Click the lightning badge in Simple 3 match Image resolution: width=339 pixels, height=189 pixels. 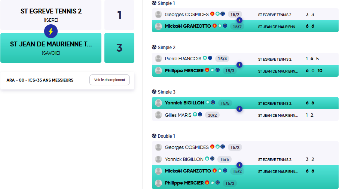pyautogui.click(x=239, y=109)
